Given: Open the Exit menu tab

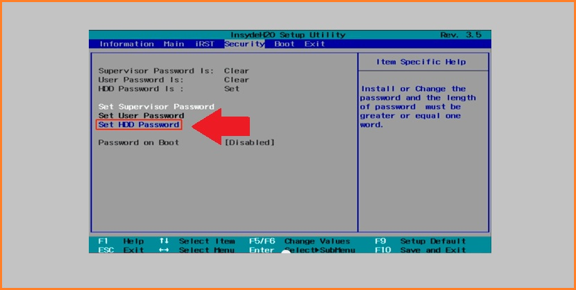Looking at the screenshot, I should click(x=314, y=44).
